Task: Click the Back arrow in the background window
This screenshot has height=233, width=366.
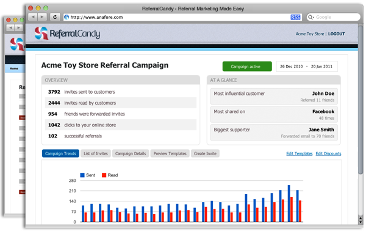Action: pos(10,28)
